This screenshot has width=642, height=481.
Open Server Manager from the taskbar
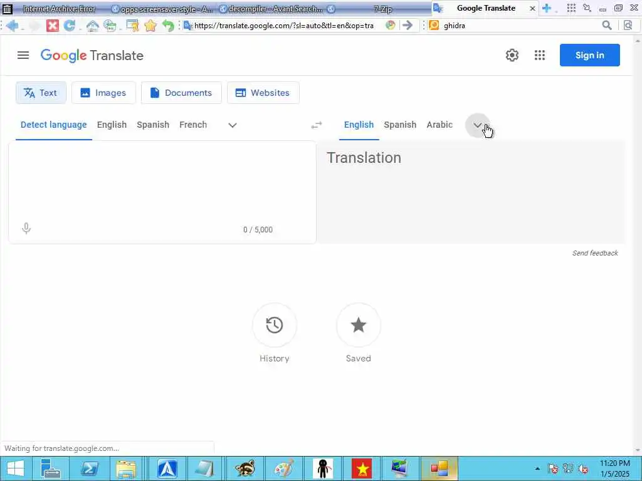coord(51,468)
